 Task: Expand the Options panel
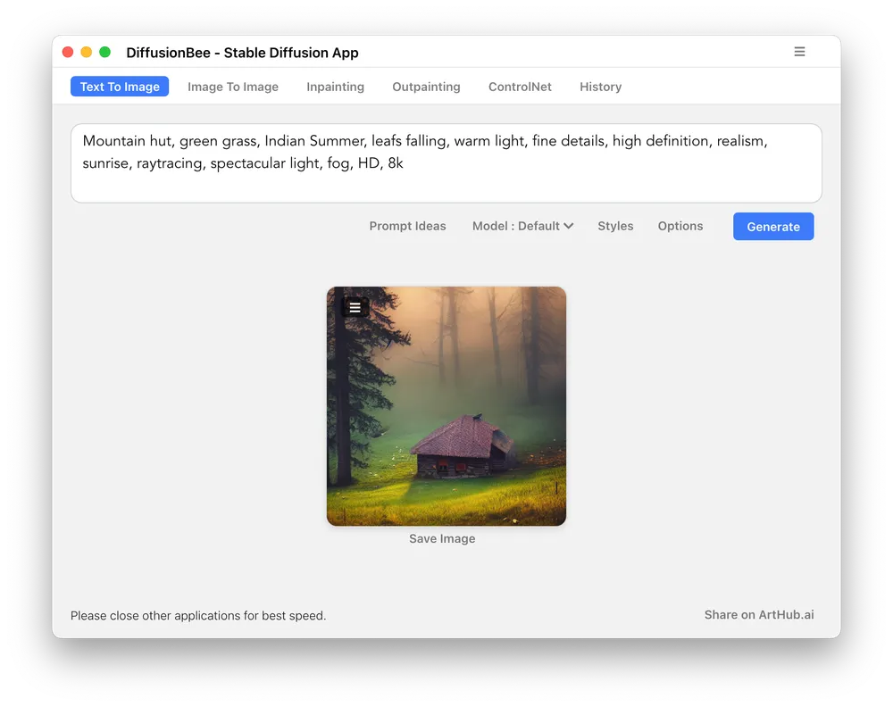pos(680,226)
